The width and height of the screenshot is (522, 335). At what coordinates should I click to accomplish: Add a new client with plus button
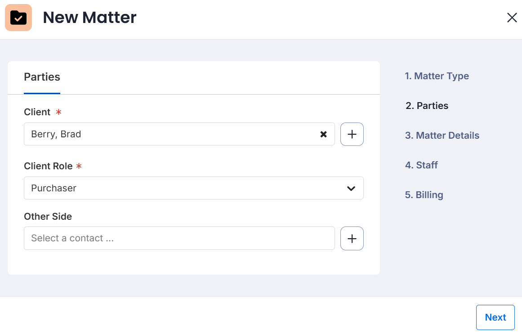pos(352,134)
